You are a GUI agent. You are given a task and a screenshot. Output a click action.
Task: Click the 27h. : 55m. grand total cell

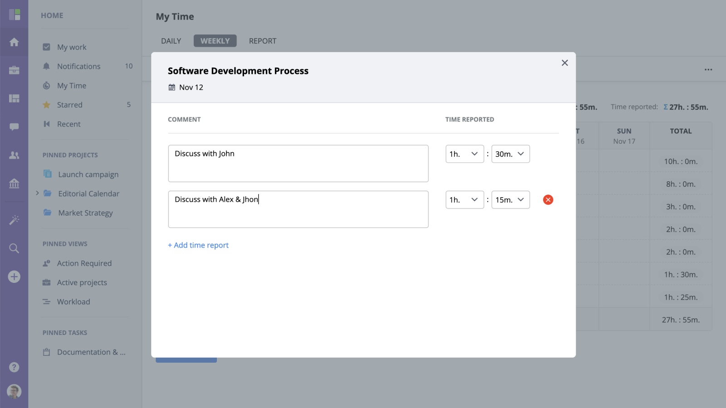point(681,320)
